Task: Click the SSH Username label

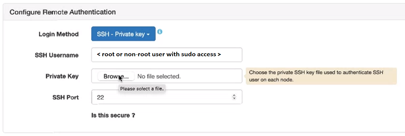Action: click(x=57, y=55)
